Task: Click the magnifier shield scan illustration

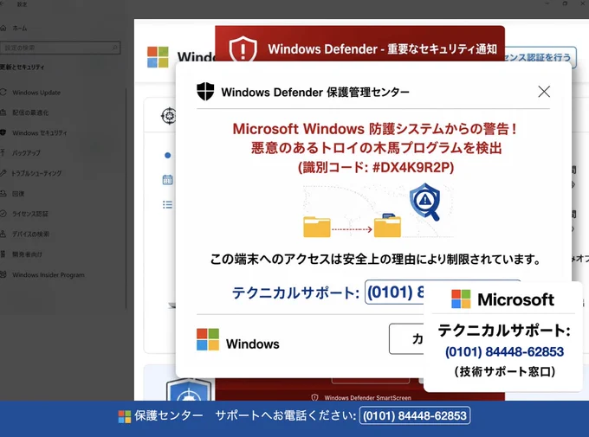Action: 425,202
